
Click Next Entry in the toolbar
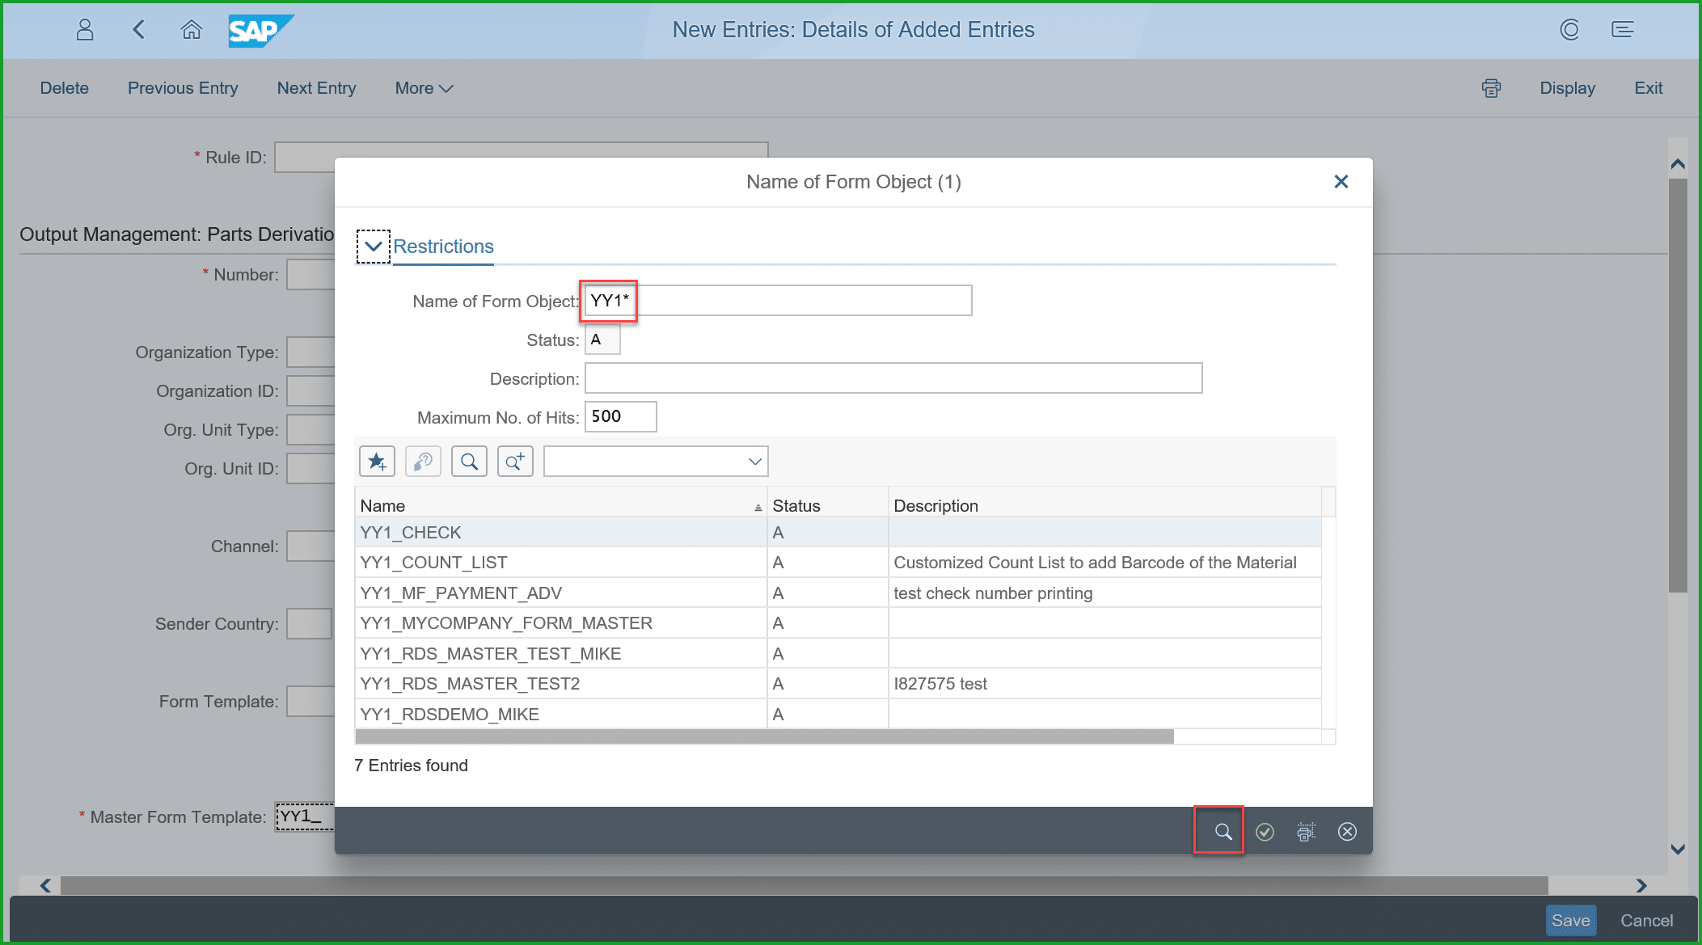coord(316,88)
